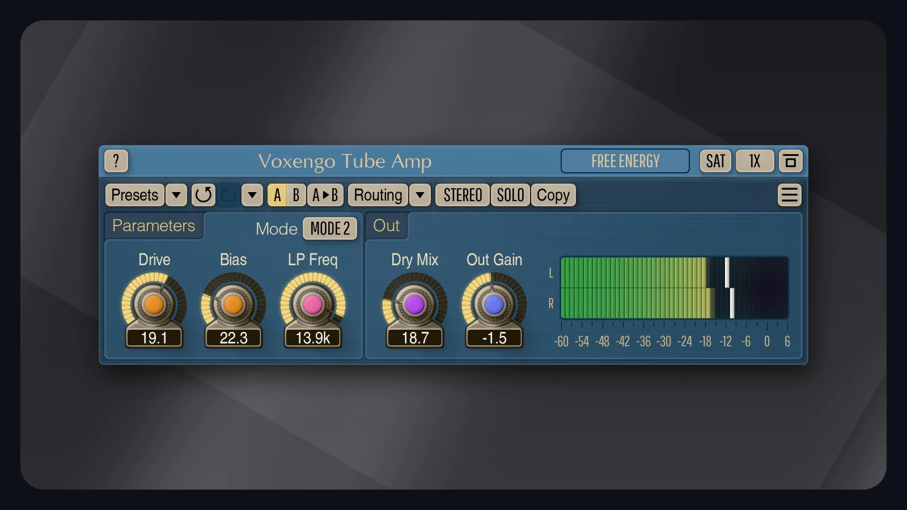Open the 1X oversampling selector

click(755, 161)
